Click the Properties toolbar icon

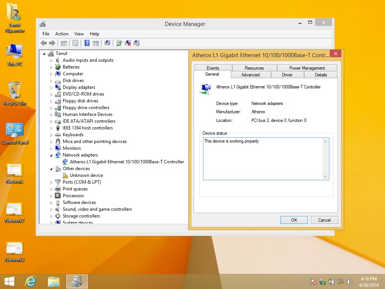tap(75, 43)
